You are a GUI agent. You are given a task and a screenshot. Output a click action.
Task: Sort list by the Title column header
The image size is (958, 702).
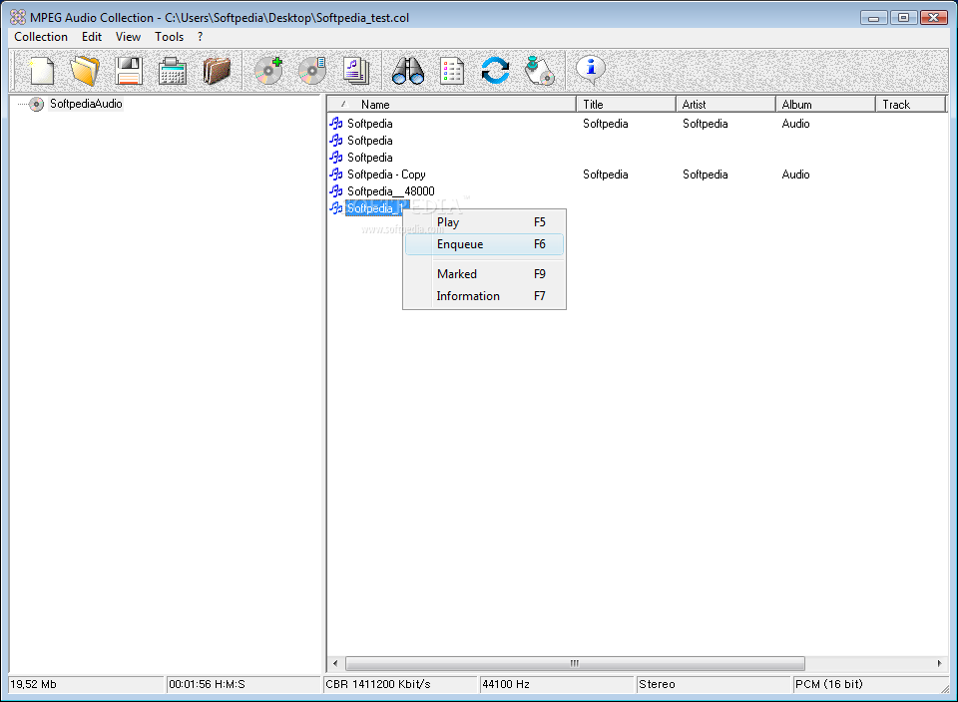(x=627, y=105)
